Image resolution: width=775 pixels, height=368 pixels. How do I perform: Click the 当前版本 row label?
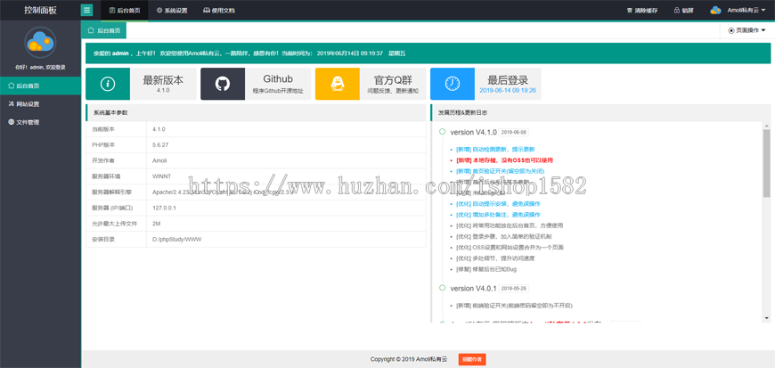pyautogui.click(x=102, y=129)
